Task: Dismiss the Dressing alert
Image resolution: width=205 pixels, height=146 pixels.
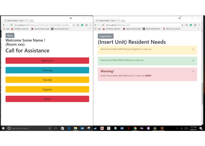Action: [193, 60]
